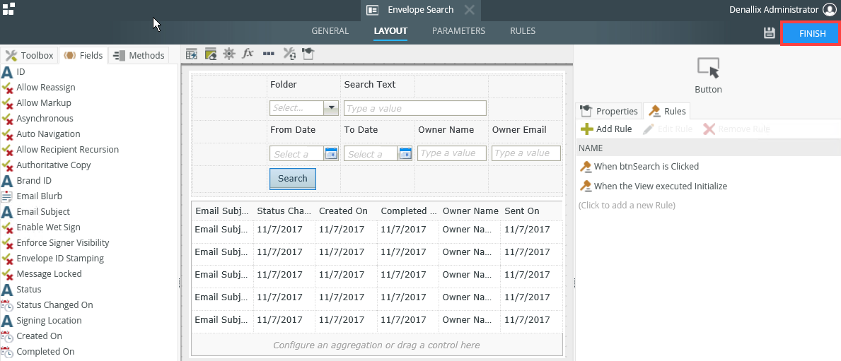Click the yes/no icon beside Allow Reassign
This screenshot has height=361, width=841.
click(x=7, y=88)
